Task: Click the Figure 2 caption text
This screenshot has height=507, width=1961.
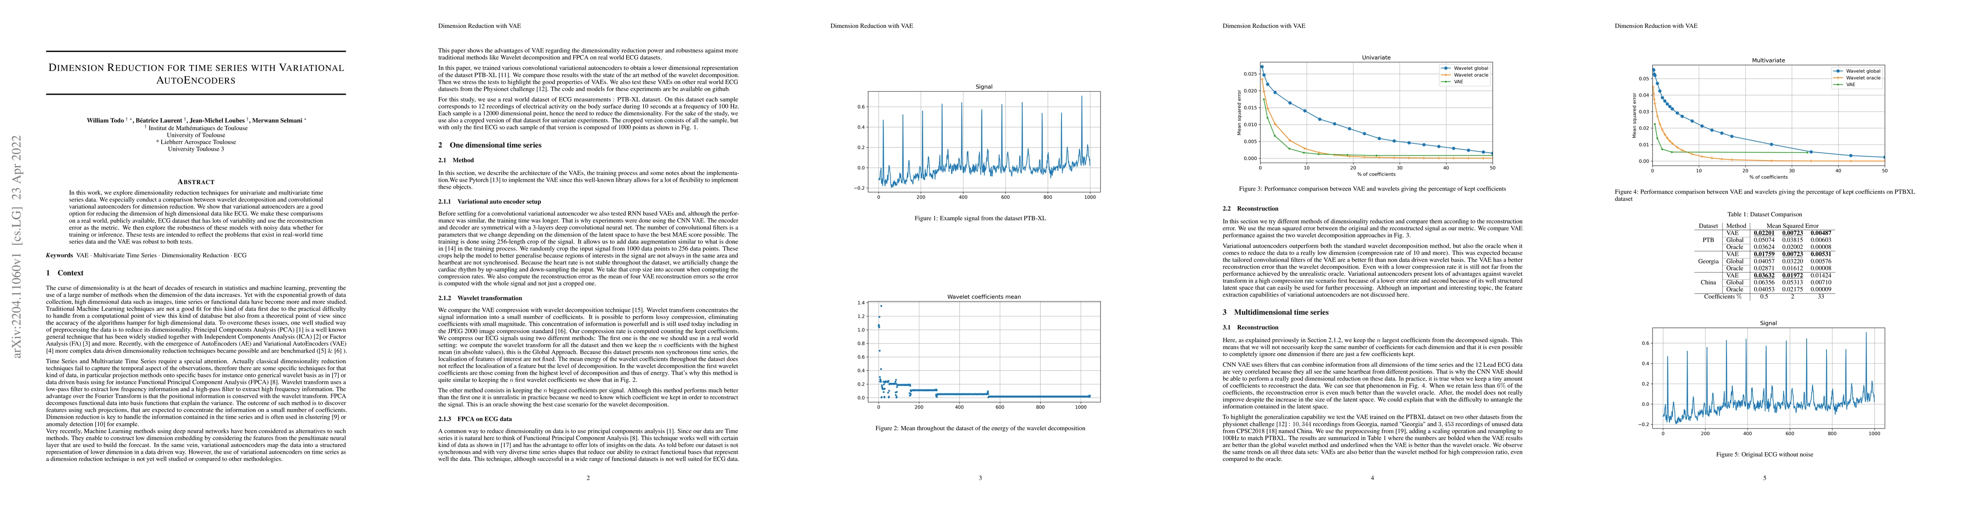Action: tap(981, 428)
